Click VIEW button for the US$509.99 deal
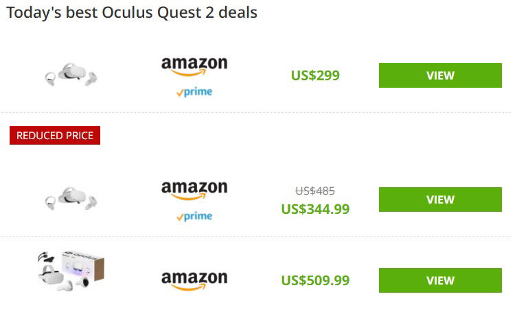Screen dimensions: 517x314 point(440,280)
